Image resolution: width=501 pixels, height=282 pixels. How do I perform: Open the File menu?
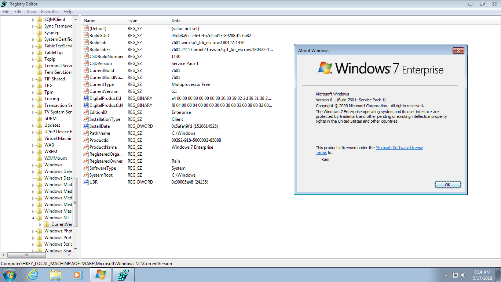coord(6,12)
